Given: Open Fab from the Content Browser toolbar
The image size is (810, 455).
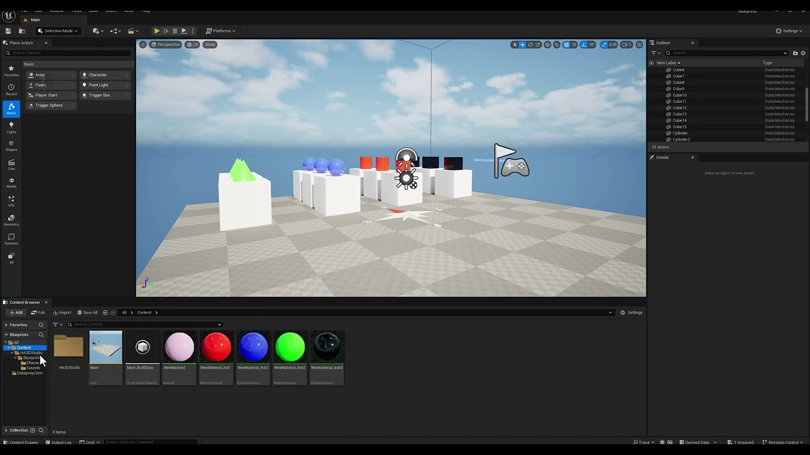Looking at the screenshot, I should coord(38,312).
